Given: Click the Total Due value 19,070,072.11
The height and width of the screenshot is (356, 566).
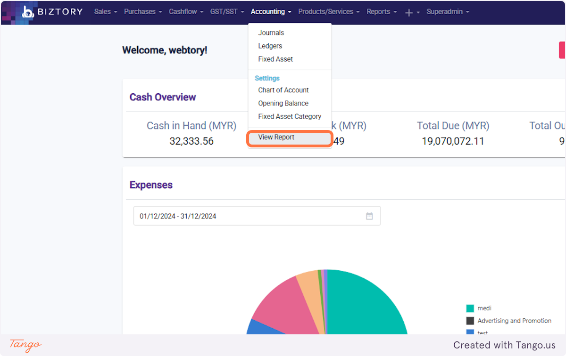Looking at the screenshot, I should [x=453, y=141].
